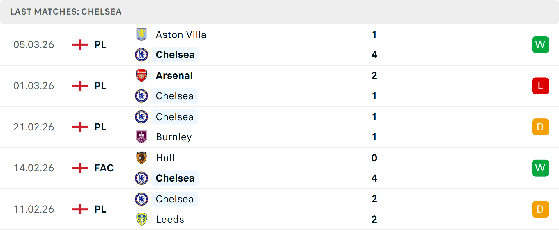Open the Arsenal team name link
This screenshot has height=230, width=559.
[x=174, y=76]
